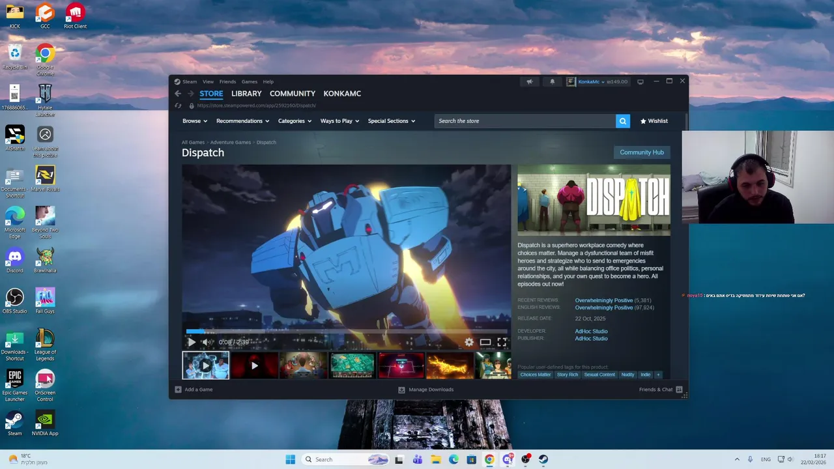Click the Indie tag

click(645, 375)
